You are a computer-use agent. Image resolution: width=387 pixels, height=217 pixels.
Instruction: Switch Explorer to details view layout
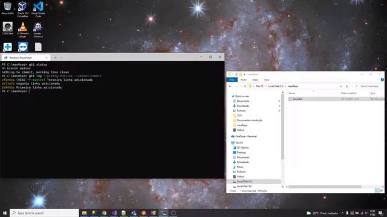point(377,190)
